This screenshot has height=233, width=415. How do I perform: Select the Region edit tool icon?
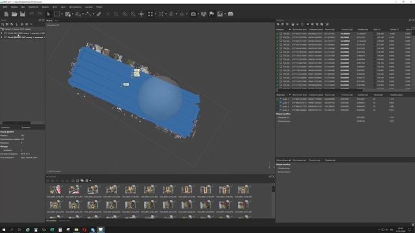coord(67,14)
